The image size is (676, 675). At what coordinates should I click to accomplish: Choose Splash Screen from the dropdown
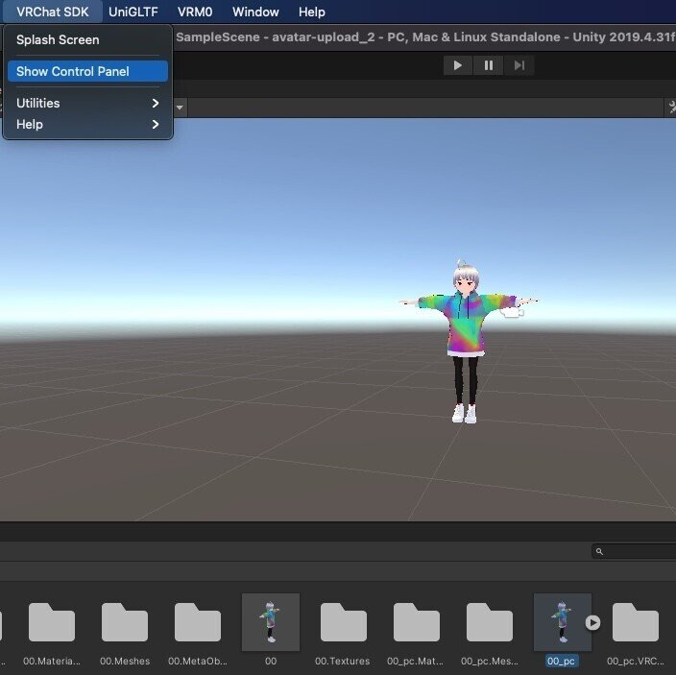pos(87,40)
